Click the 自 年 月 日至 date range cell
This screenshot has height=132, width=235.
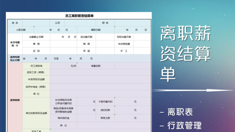click(x=87, y=58)
